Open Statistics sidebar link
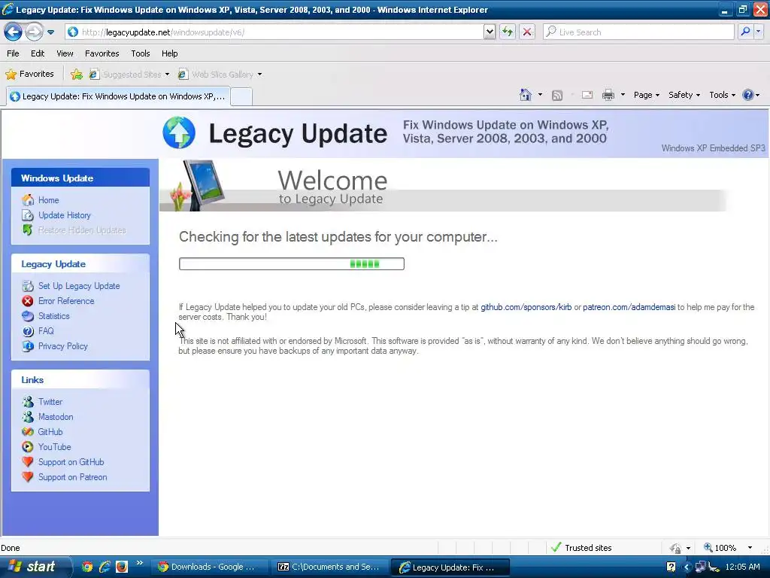The image size is (770, 578). coord(54,316)
